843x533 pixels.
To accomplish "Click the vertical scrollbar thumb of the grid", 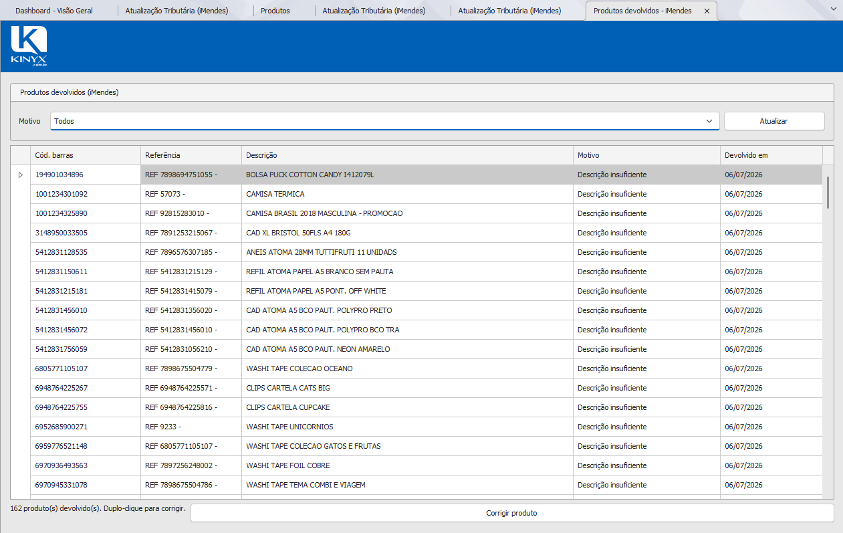I will [x=828, y=193].
